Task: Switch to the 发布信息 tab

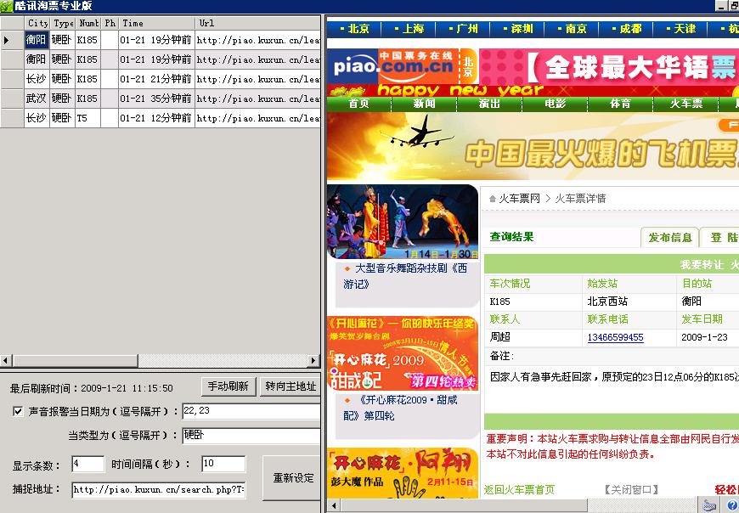Action: (x=669, y=238)
